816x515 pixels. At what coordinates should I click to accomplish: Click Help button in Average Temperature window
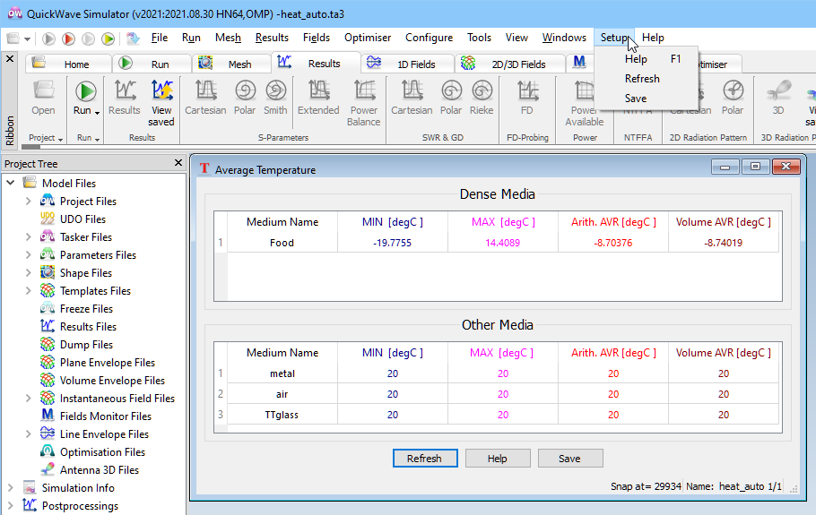point(497,459)
